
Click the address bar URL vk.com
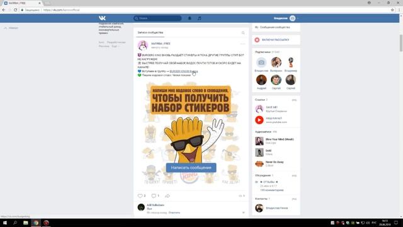pos(62,10)
